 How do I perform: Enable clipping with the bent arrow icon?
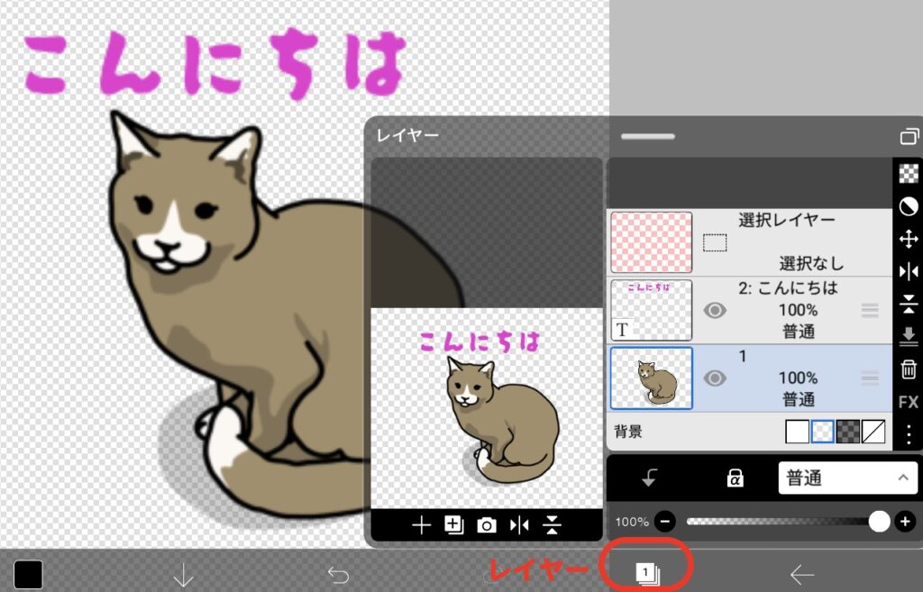click(x=649, y=478)
